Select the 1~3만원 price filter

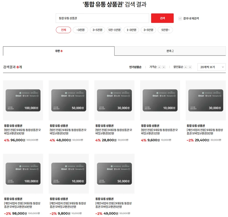(131, 30)
